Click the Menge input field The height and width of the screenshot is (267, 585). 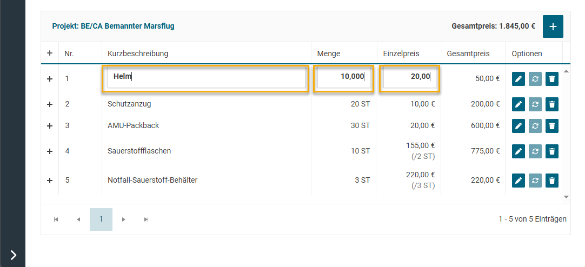pos(343,77)
